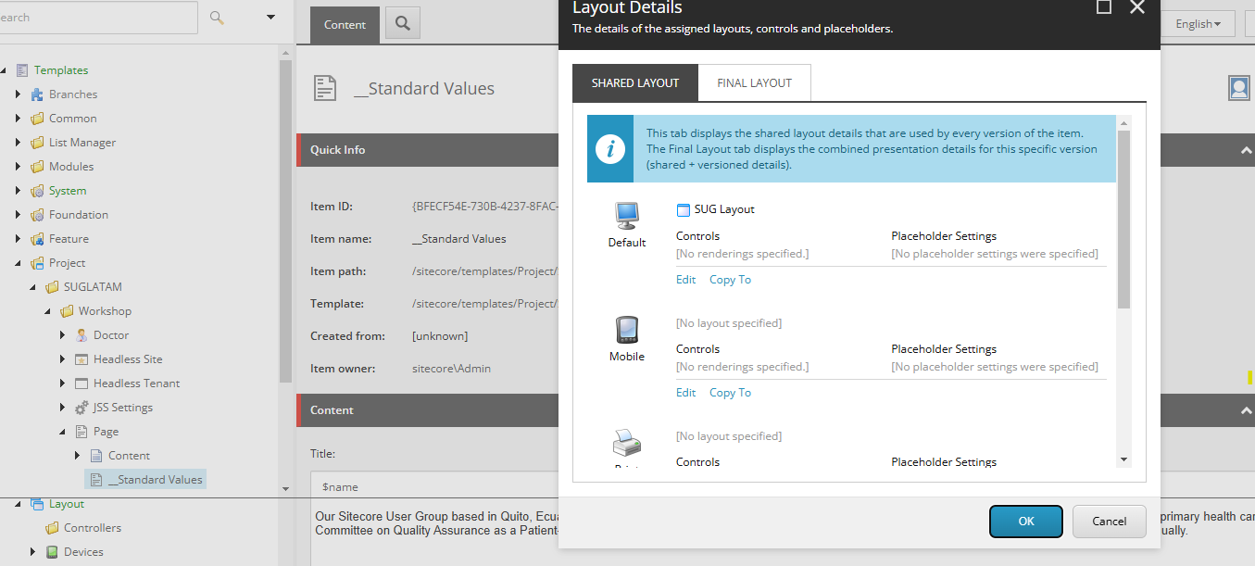
Task: Click the dialog scrollbar down arrow
Action: tap(1123, 459)
